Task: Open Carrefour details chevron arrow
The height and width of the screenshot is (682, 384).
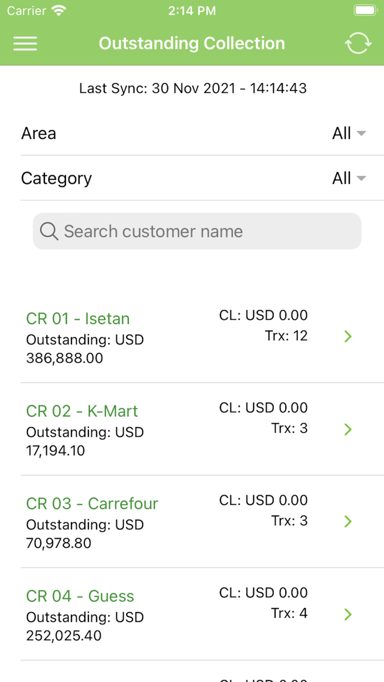Action: click(x=347, y=521)
